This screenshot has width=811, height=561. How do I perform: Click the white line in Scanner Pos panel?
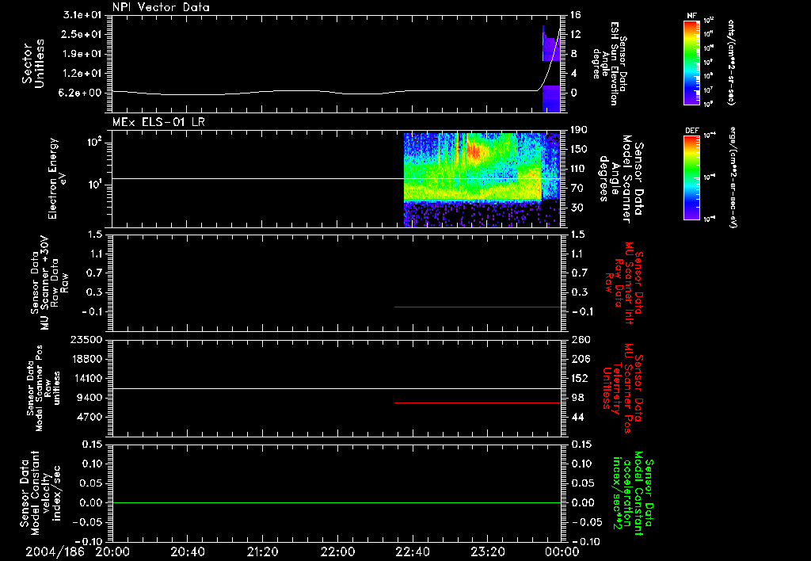[x=336, y=388]
